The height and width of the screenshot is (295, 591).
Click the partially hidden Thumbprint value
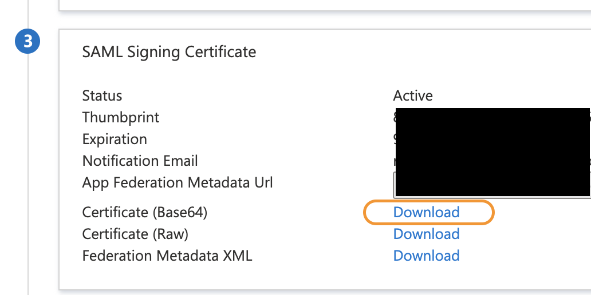click(x=394, y=117)
